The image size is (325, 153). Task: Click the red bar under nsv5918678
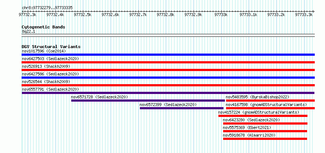pos(265,139)
